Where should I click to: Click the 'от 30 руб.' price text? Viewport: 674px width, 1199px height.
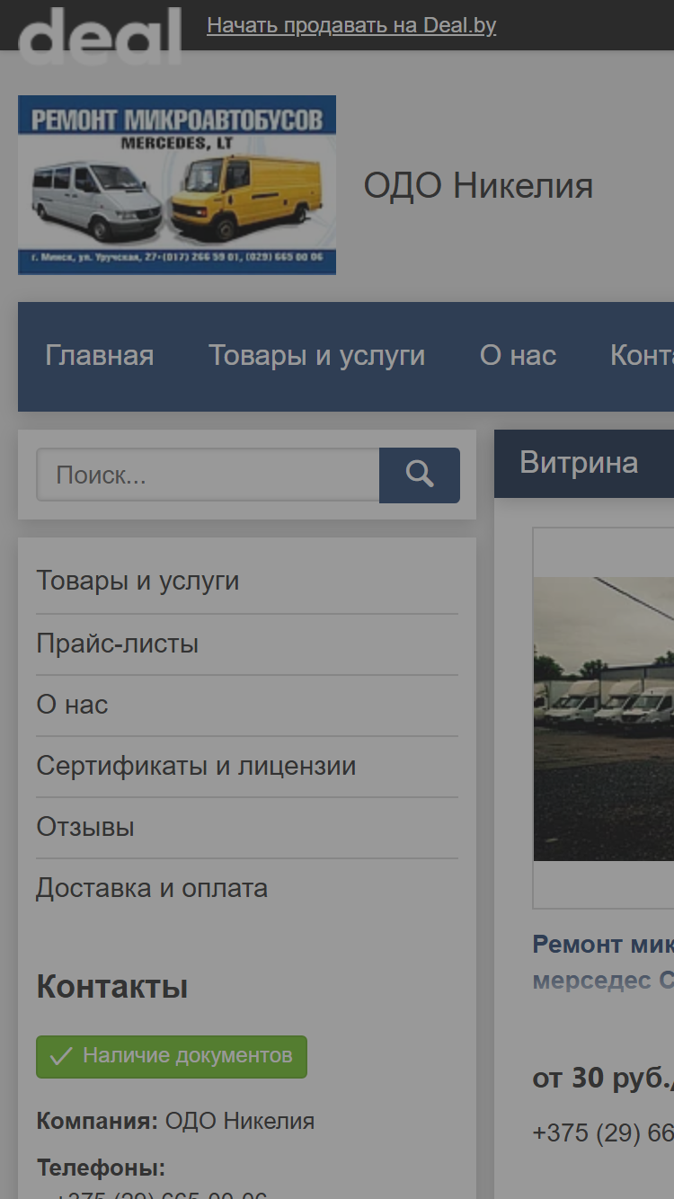603,1078
